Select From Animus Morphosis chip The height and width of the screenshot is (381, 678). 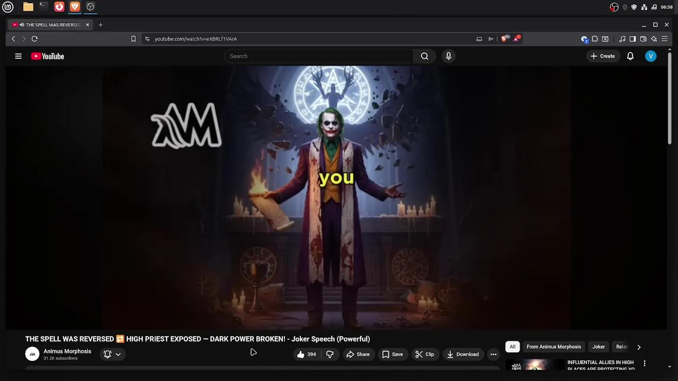(554, 347)
